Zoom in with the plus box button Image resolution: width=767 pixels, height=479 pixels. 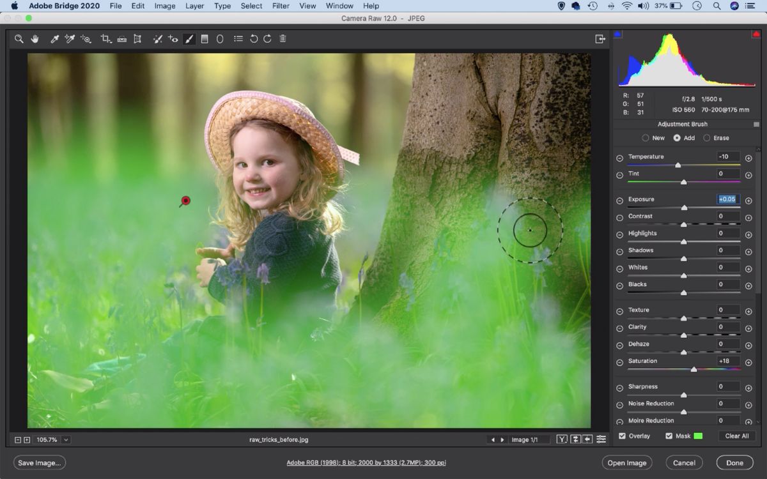click(27, 440)
